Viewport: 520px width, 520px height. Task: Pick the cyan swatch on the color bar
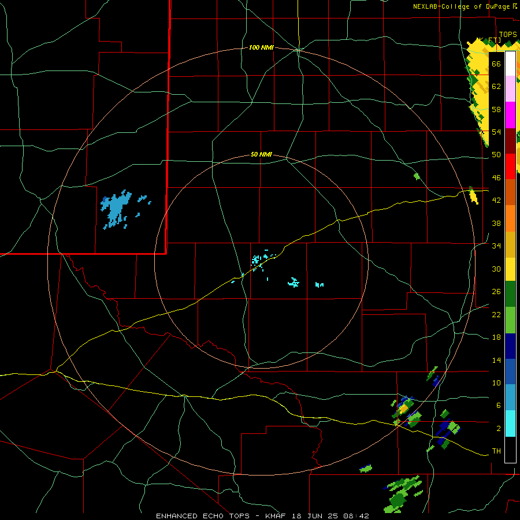(x=510, y=424)
